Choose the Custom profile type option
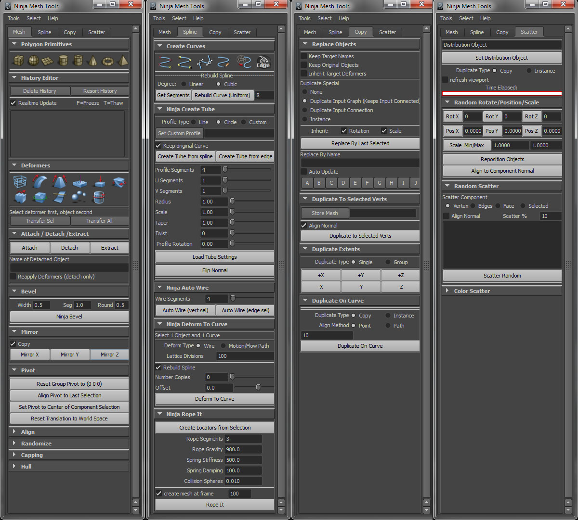This screenshot has height=520, width=578. [x=244, y=122]
